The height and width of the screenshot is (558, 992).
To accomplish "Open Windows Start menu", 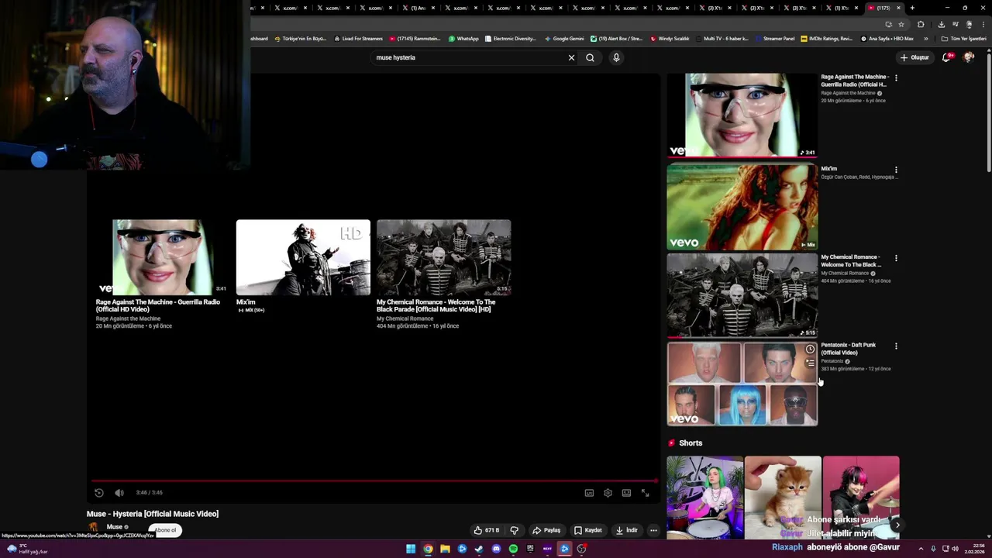I will [x=411, y=549].
